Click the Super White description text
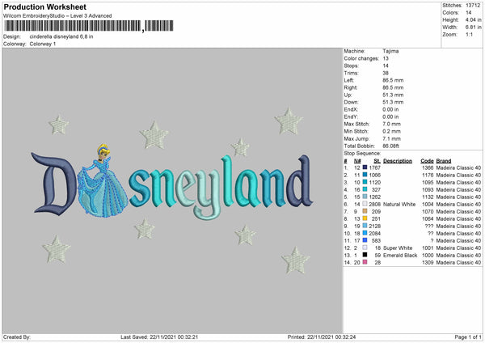Viewport: 485px width, 343px height. pos(398,248)
